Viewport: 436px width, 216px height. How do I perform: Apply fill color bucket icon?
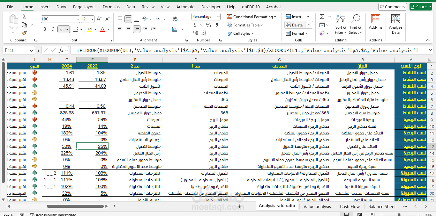89,29
